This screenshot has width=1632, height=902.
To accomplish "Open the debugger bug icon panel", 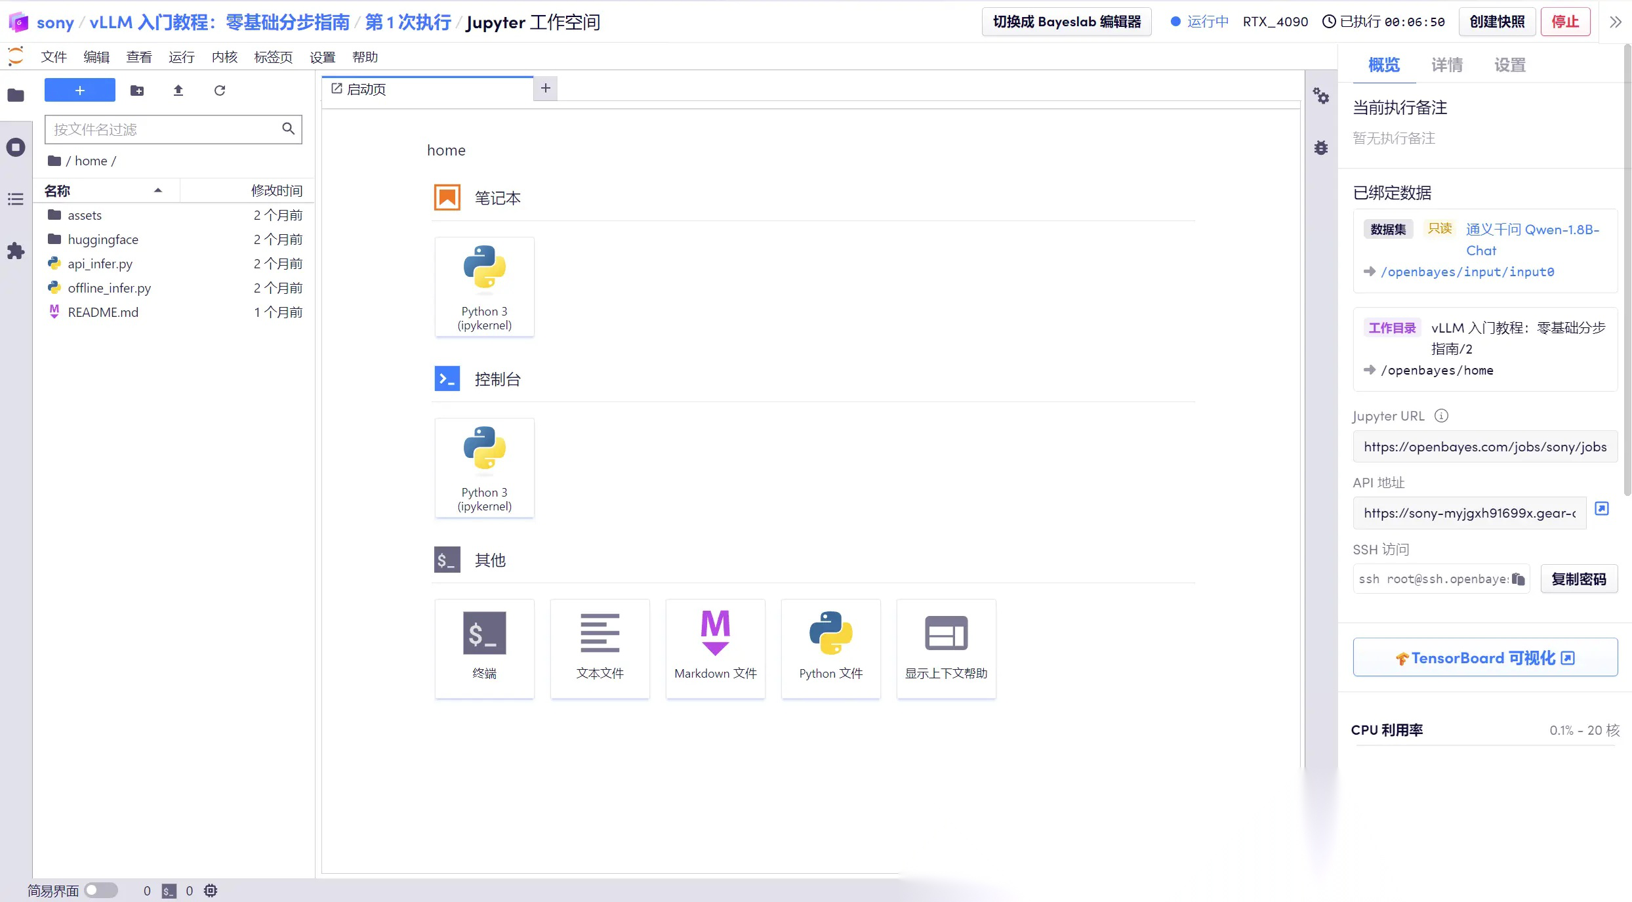I will (x=1320, y=148).
